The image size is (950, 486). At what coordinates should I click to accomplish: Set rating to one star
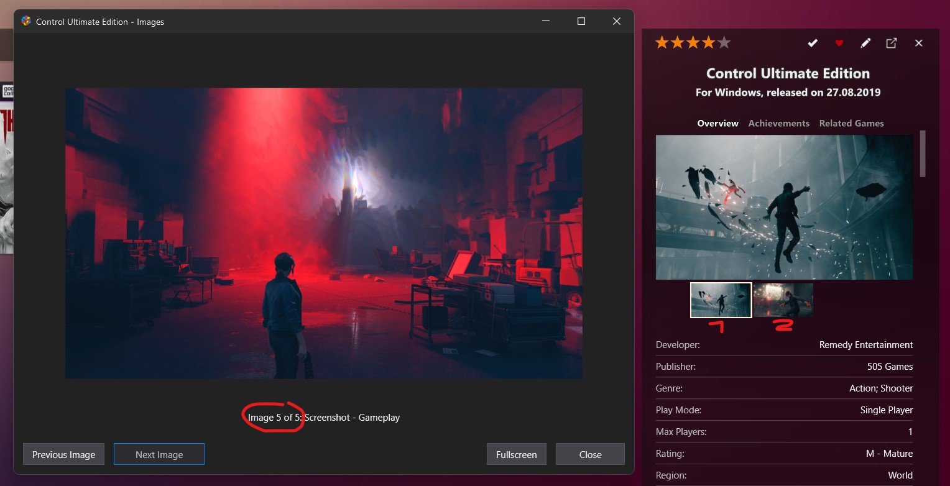coord(662,42)
